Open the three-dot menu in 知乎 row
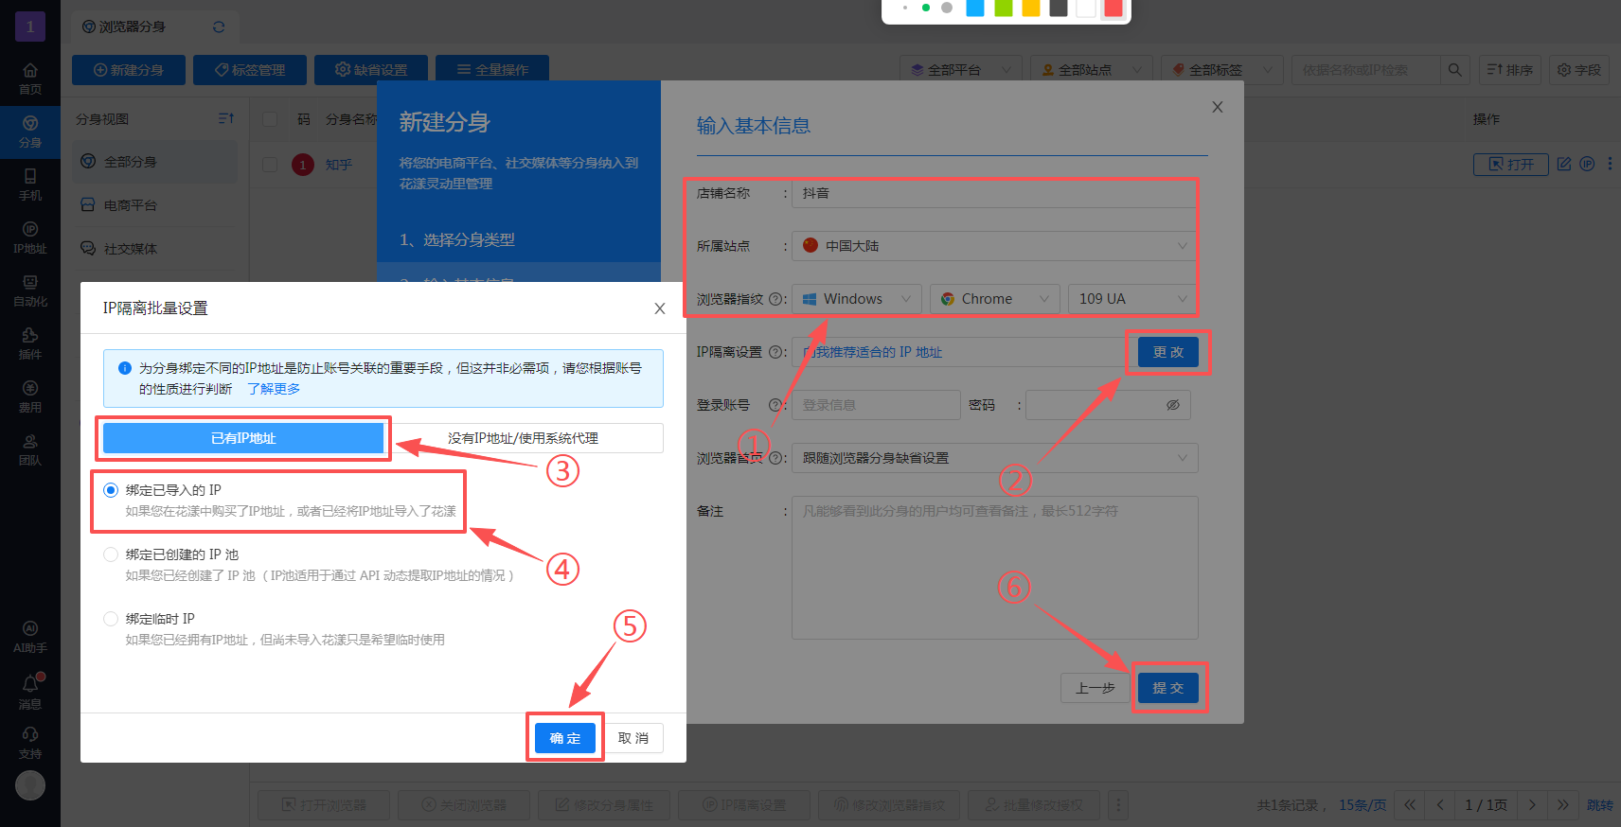Image resolution: width=1621 pixels, height=827 pixels. pyautogui.click(x=1610, y=164)
